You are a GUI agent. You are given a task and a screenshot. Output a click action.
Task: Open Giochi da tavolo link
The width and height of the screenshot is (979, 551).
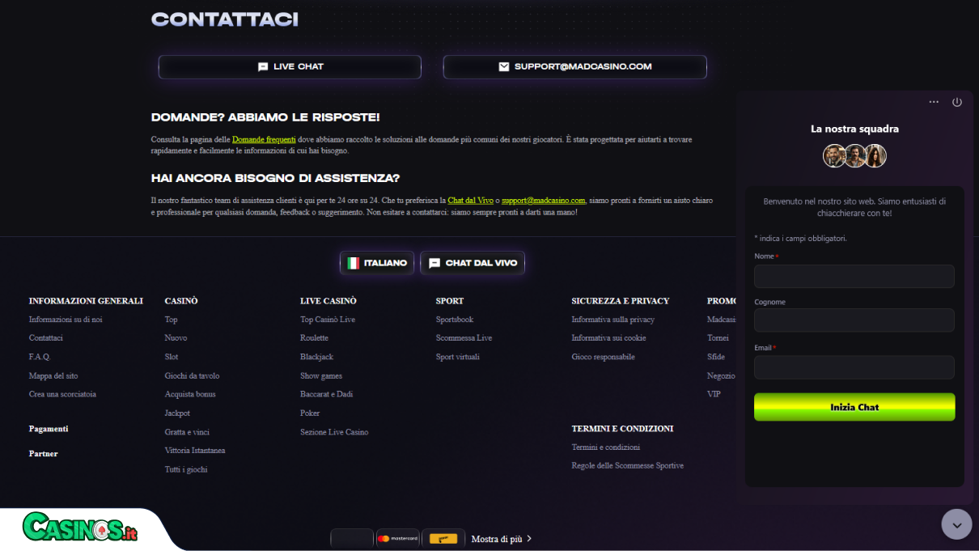click(192, 376)
